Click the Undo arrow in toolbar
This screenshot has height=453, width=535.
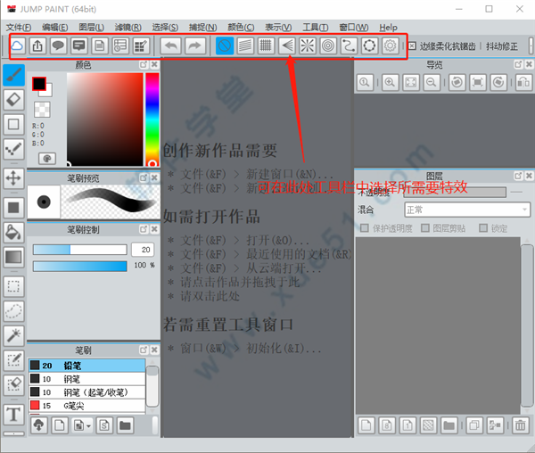pyautogui.click(x=172, y=45)
